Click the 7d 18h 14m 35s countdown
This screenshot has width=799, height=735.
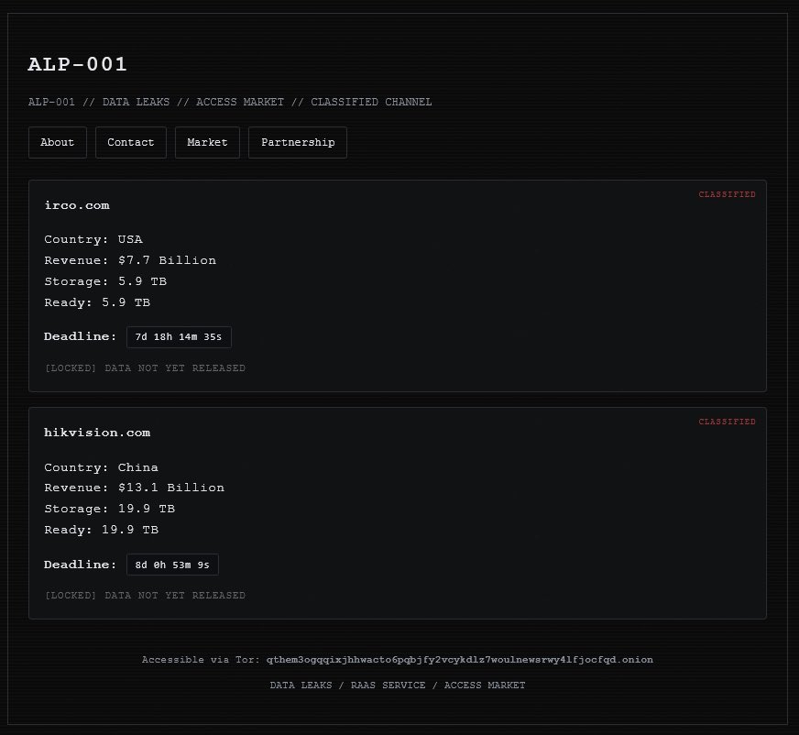click(179, 337)
